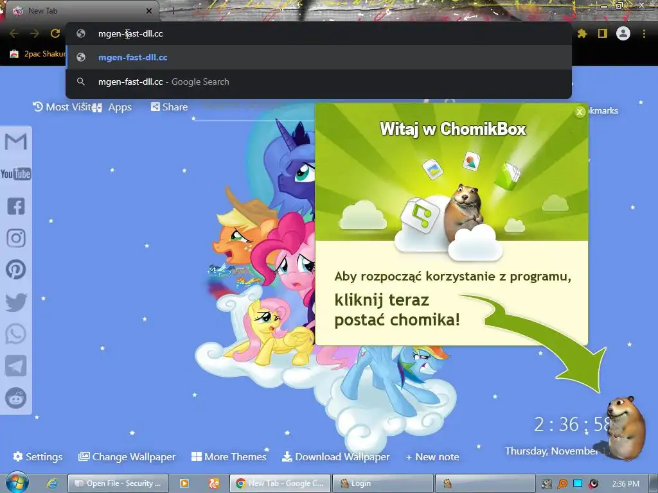Open Settings on the new tab page
This screenshot has height=493, width=658.
click(x=38, y=456)
